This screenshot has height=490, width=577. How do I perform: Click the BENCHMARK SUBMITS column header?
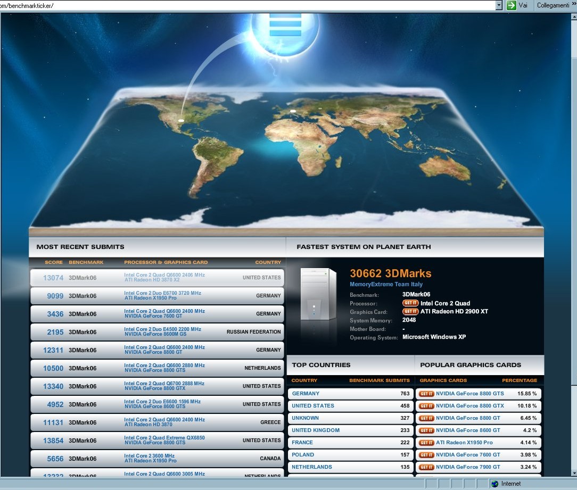[380, 380]
